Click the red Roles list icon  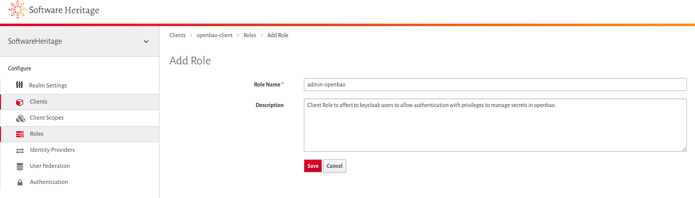[20, 134]
